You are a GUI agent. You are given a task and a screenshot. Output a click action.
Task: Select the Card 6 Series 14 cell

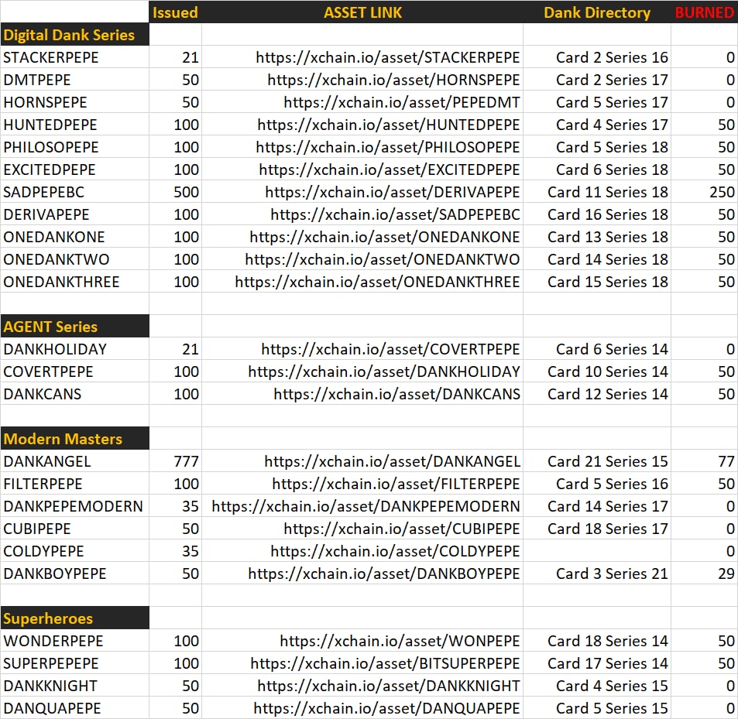pyautogui.click(x=597, y=349)
